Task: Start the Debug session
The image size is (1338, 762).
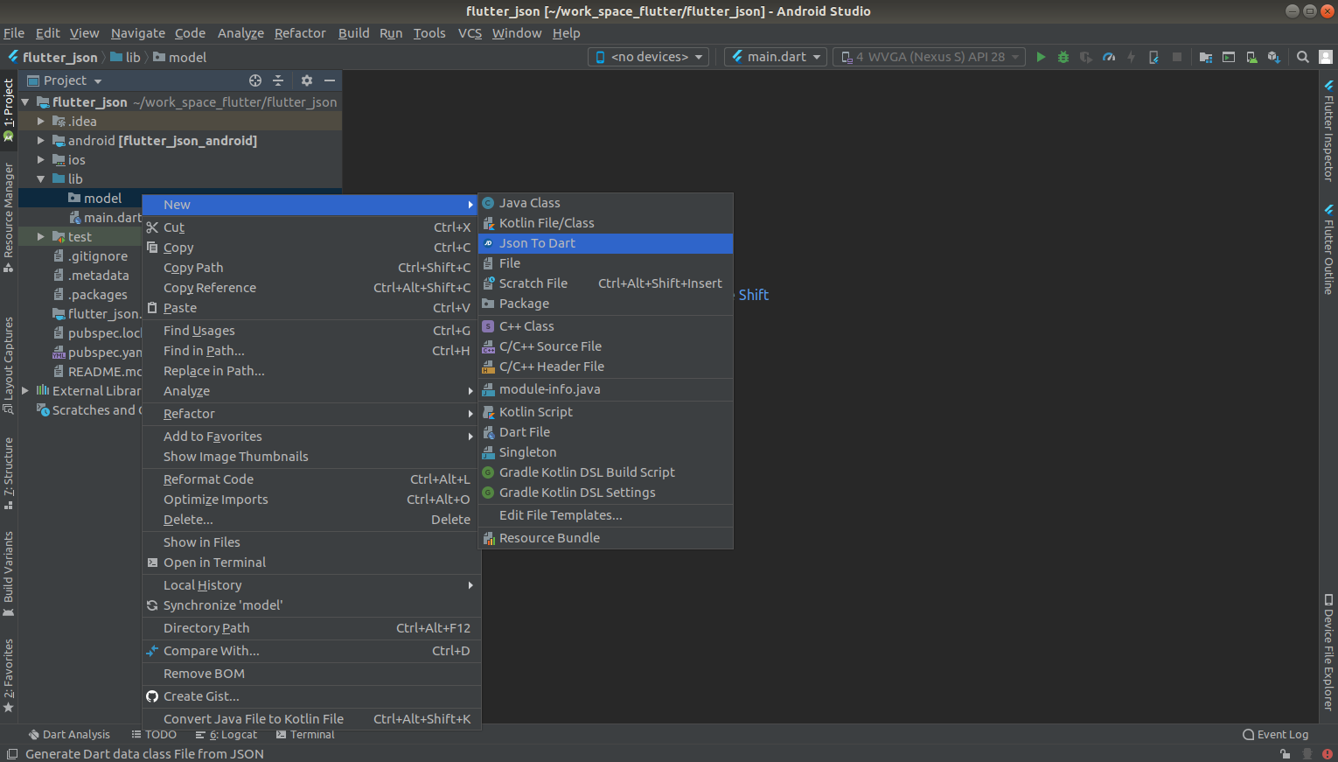Action: pyautogui.click(x=1063, y=57)
